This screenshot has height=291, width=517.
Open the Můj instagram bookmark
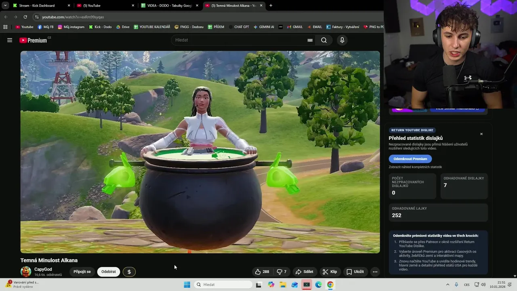pyautogui.click(x=71, y=27)
